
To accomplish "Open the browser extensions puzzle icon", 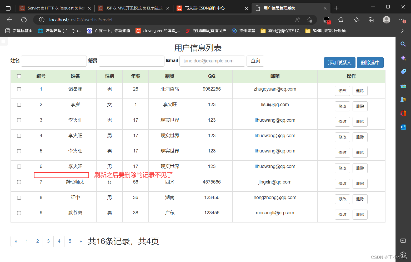I will coord(341,20).
